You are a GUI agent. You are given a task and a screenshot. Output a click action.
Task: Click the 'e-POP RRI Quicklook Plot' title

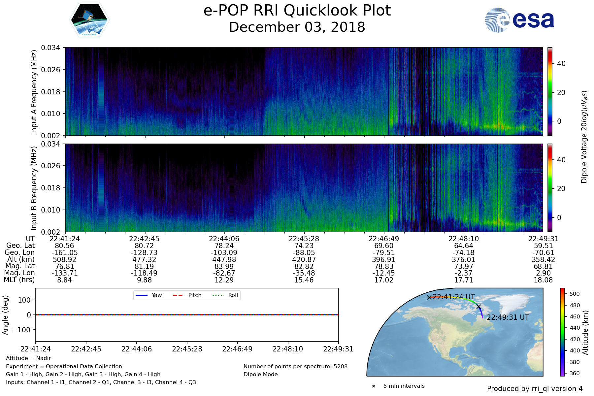297,11
